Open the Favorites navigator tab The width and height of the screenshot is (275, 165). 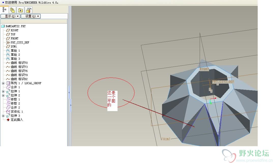click(20, 10)
